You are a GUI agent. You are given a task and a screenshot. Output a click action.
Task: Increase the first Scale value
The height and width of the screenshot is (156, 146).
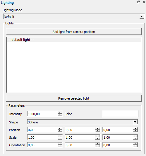pos(60,136)
